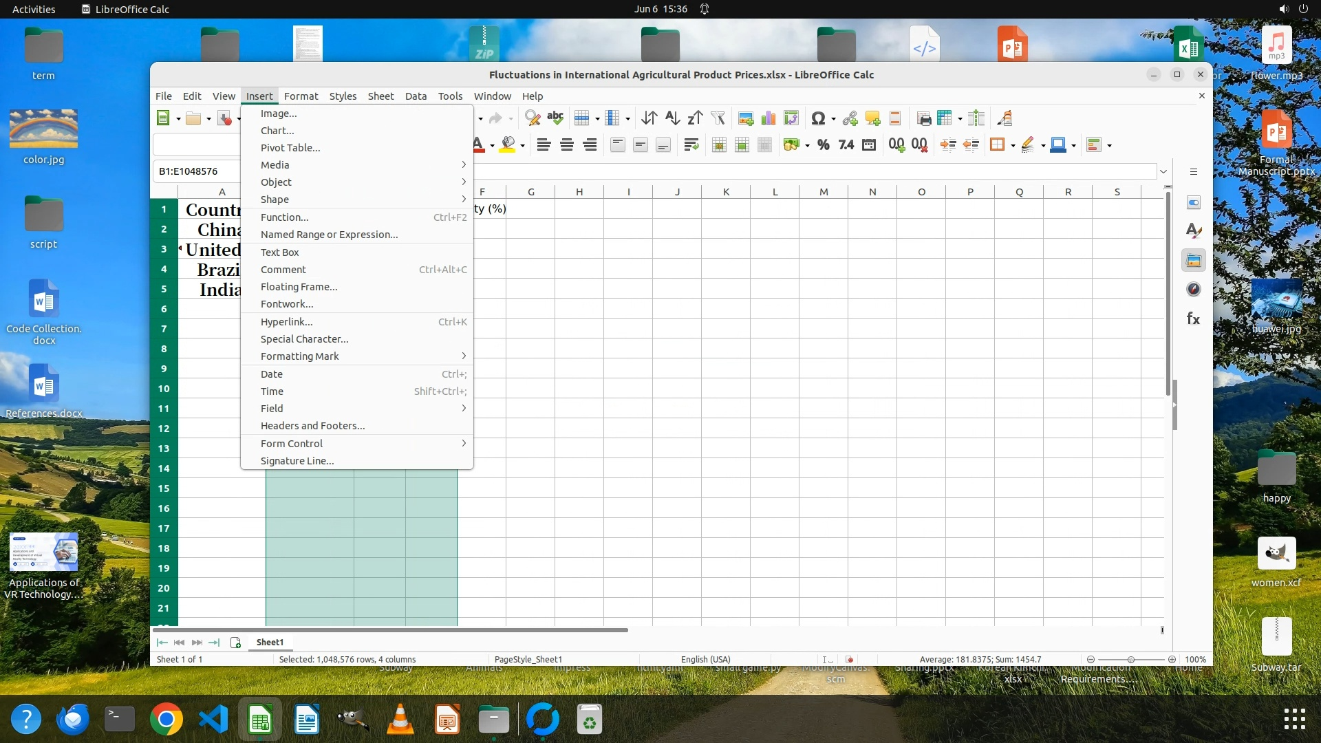Viewport: 1321px width, 743px height.
Task: Click the zoom slider handle in status bar
Action: 1130,659
